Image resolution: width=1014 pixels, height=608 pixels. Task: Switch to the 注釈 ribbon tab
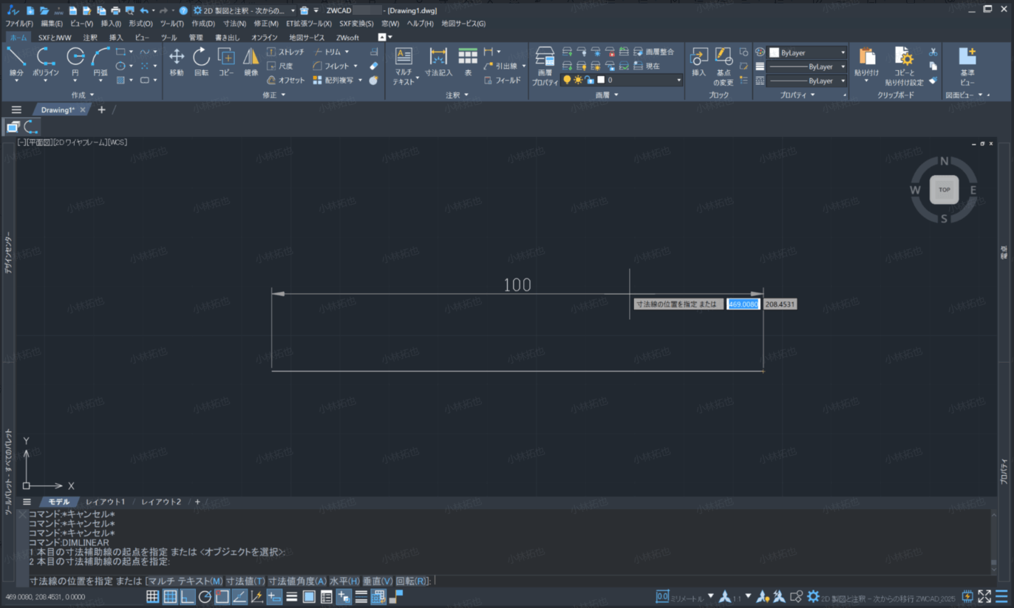(90, 37)
